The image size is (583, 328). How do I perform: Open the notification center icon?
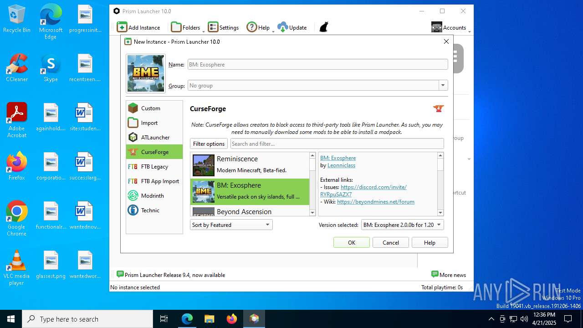click(x=568, y=319)
